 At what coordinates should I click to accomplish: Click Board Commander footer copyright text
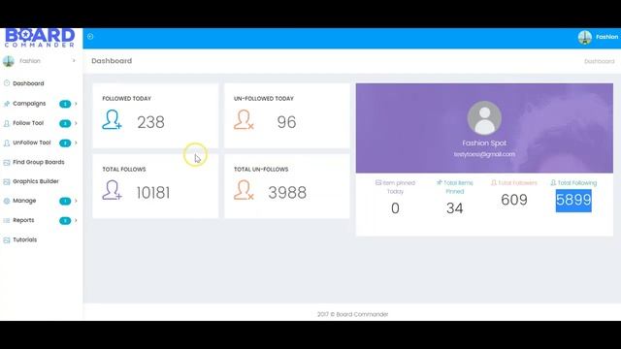coord(352,314)
